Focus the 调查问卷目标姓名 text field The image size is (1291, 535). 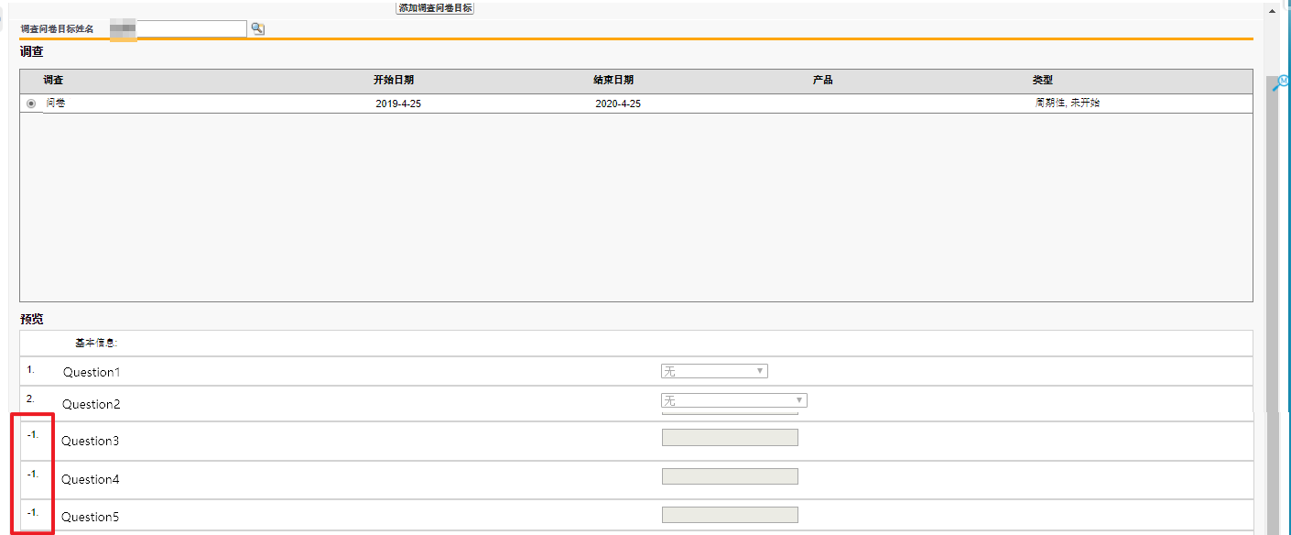[190, 29]
